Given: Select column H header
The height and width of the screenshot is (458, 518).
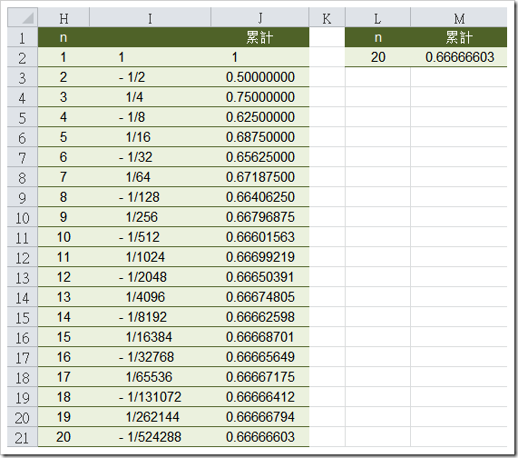Looking at the screenshot, I should point(64,18).
